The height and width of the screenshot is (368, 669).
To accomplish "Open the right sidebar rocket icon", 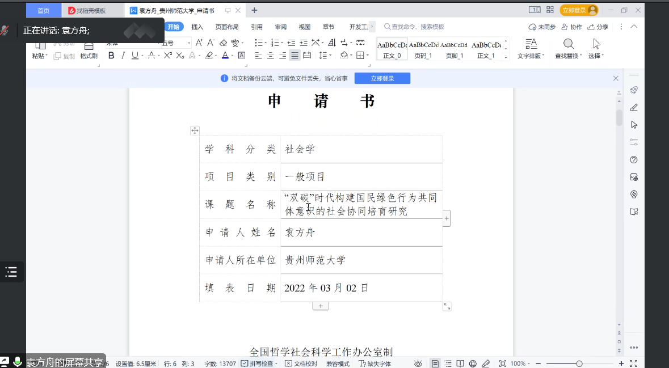I will tap(634, 90).
